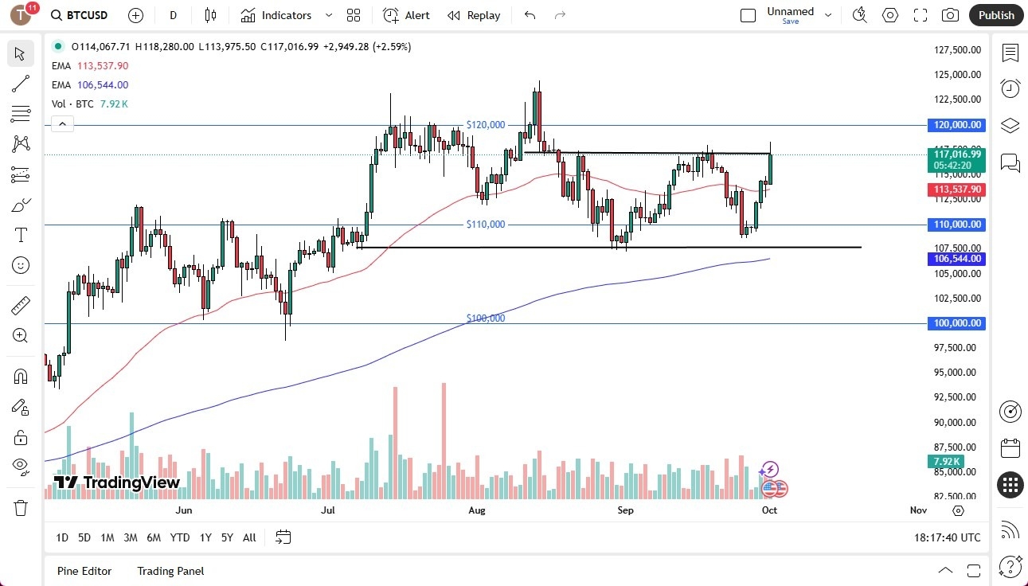Activate the zoom-in tool

pyautogui.click(x=21, y=335)
